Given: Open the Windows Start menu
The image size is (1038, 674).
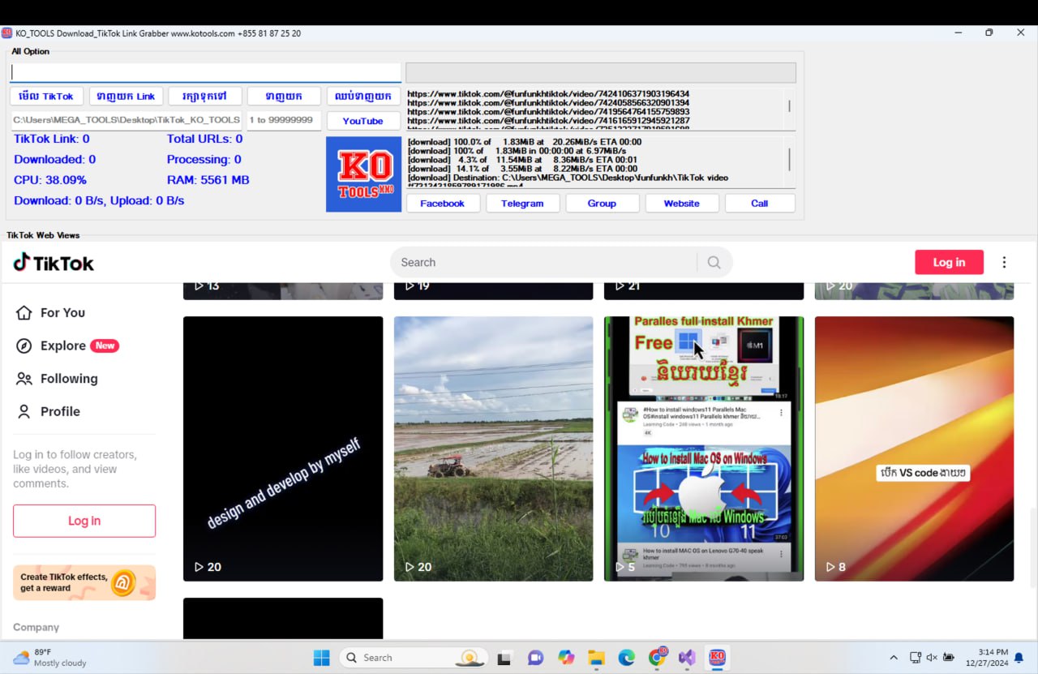Looking at the screenshot, I should coord(322,658).
